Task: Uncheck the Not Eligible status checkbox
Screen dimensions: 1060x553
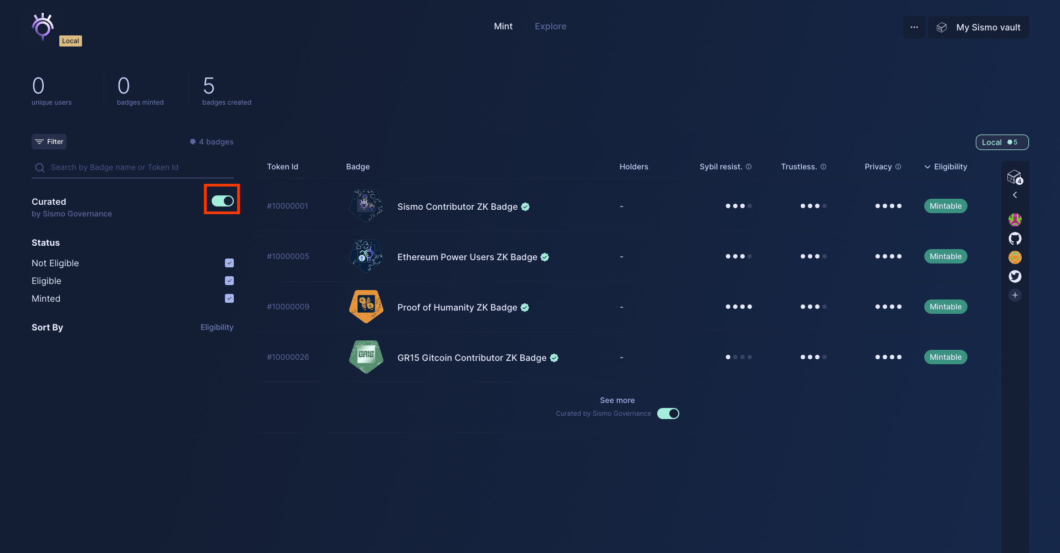Action: click(229, 263)
